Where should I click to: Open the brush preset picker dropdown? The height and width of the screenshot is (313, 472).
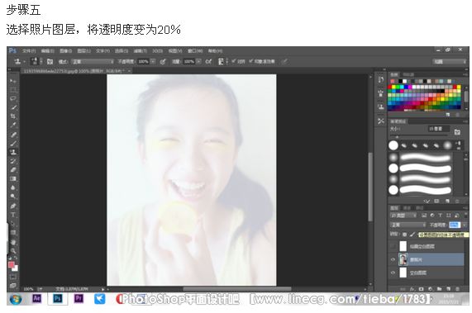(41, 61)
